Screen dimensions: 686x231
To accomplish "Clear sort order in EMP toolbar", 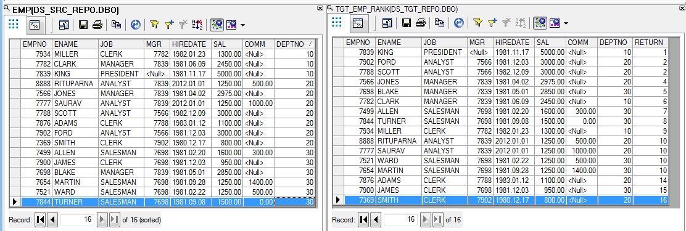I will pos(198,25).
